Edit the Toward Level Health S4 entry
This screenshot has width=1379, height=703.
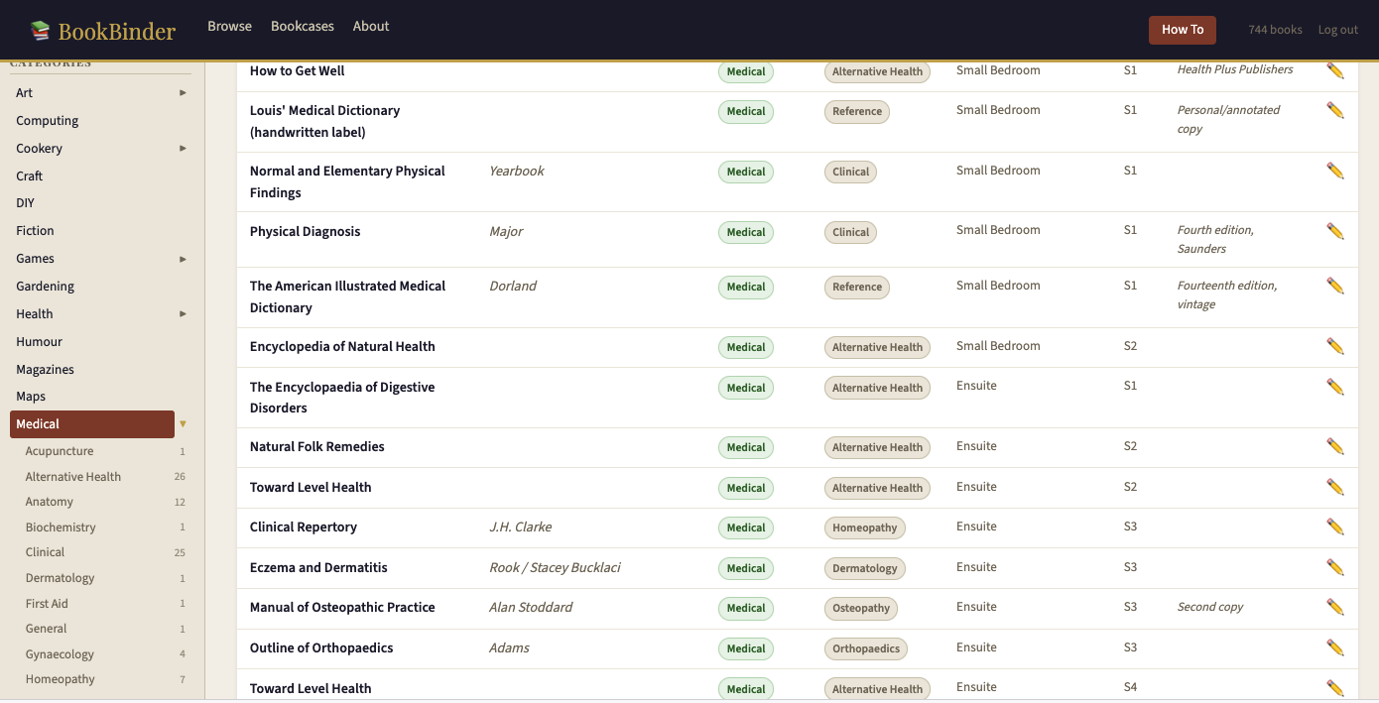pos(1335,688)
